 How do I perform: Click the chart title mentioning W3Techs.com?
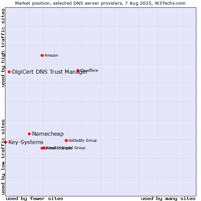[x=100, y=3]
